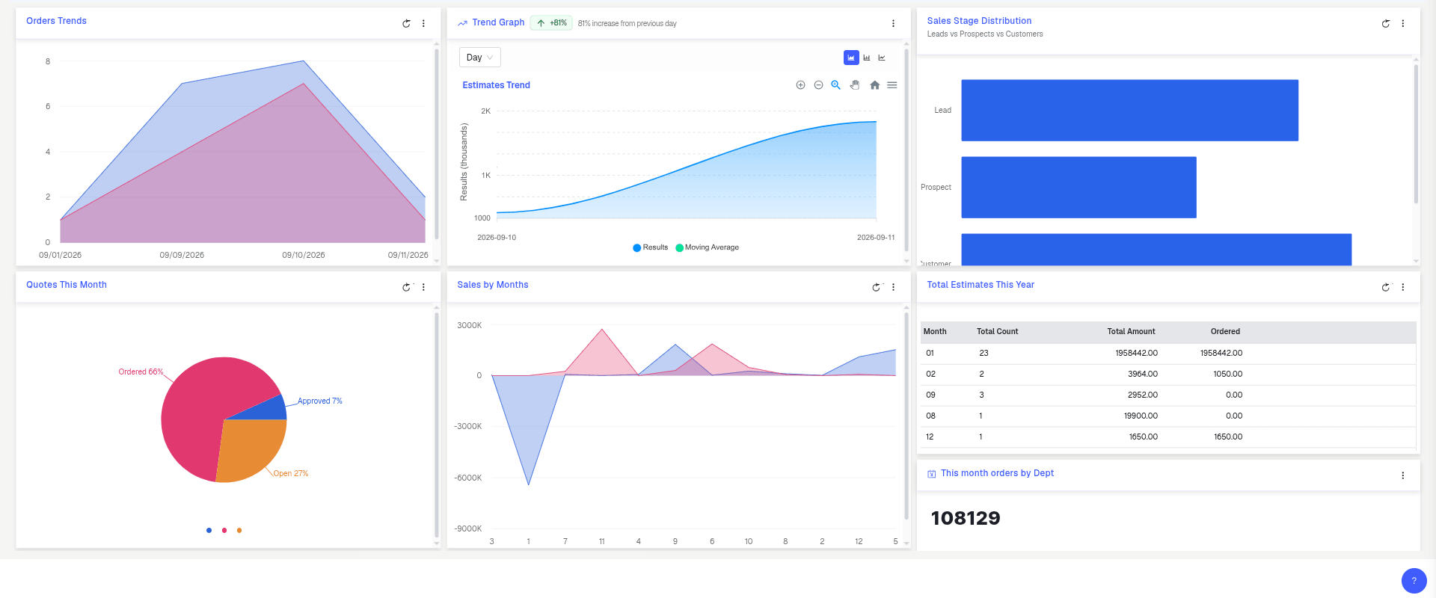1436x598 pixels.
Task: Switch Trend Graph to area chart view
Action: point(851,58)
